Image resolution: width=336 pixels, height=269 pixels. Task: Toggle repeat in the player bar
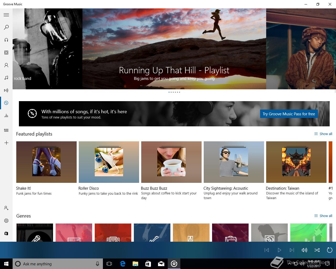[x=330, y=250]
